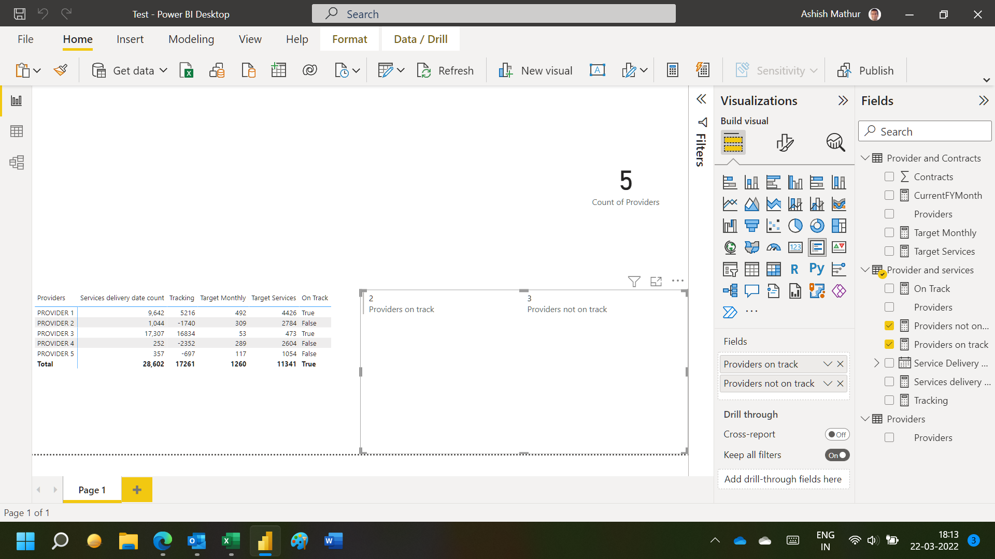Screen dimensions: 995x559
Task: Open the Analytics magnifier tab
Action: point(835,142)
